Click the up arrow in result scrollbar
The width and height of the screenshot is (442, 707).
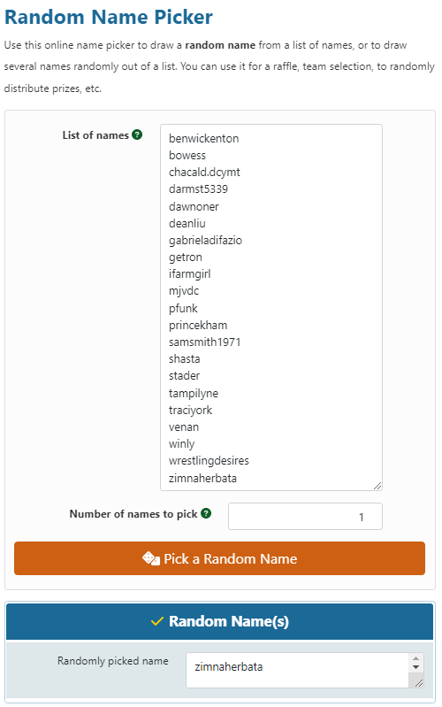[x=415, y=659]
